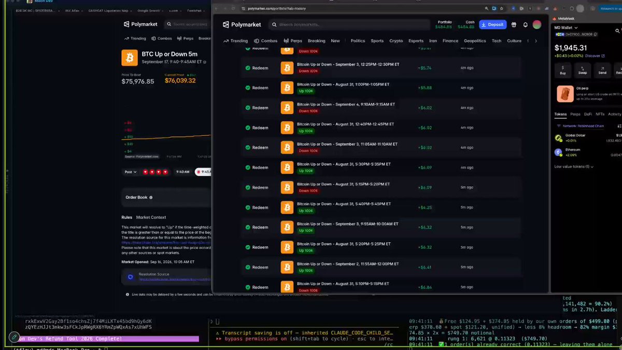Click the Resolution Source icon in back window

click(131, 277)
